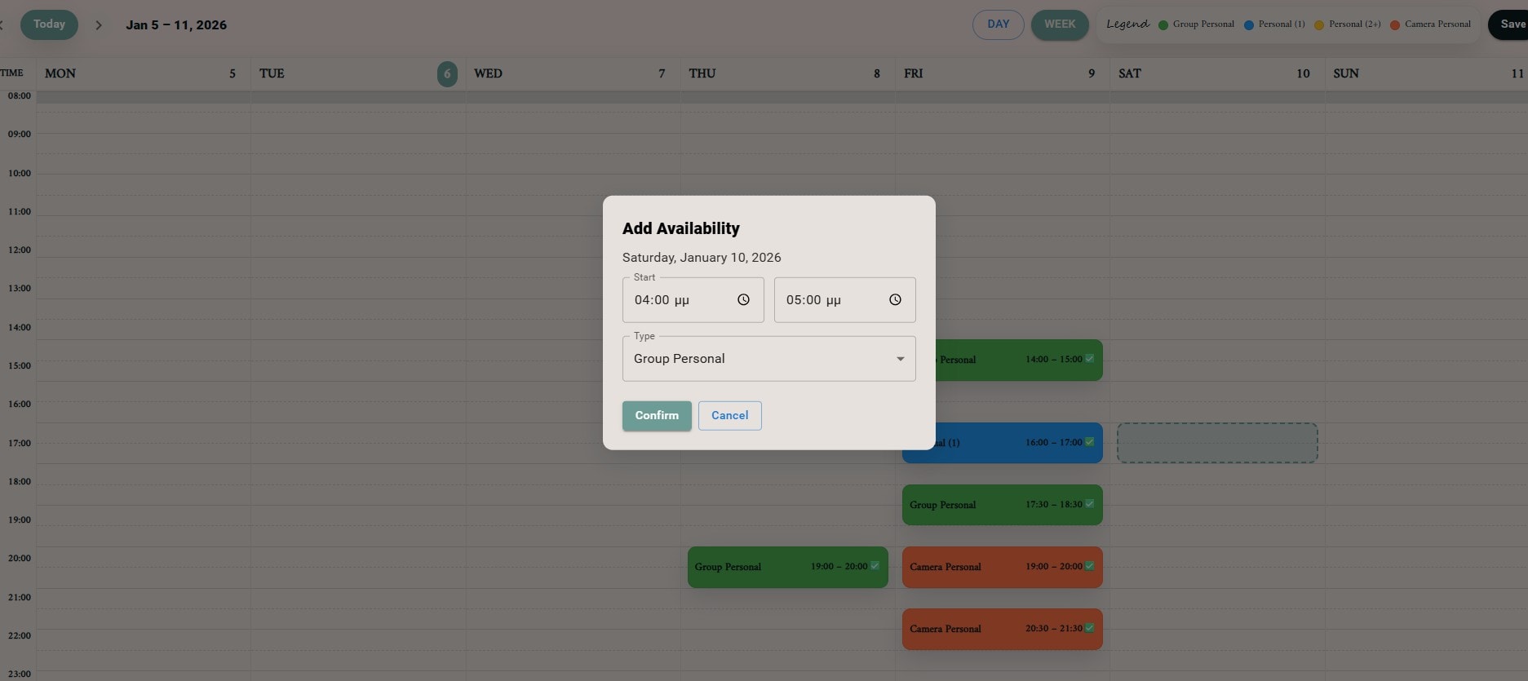Screen dimensions: 1528x681
Task: Click the Start time input field
Action: pos(677,300)
